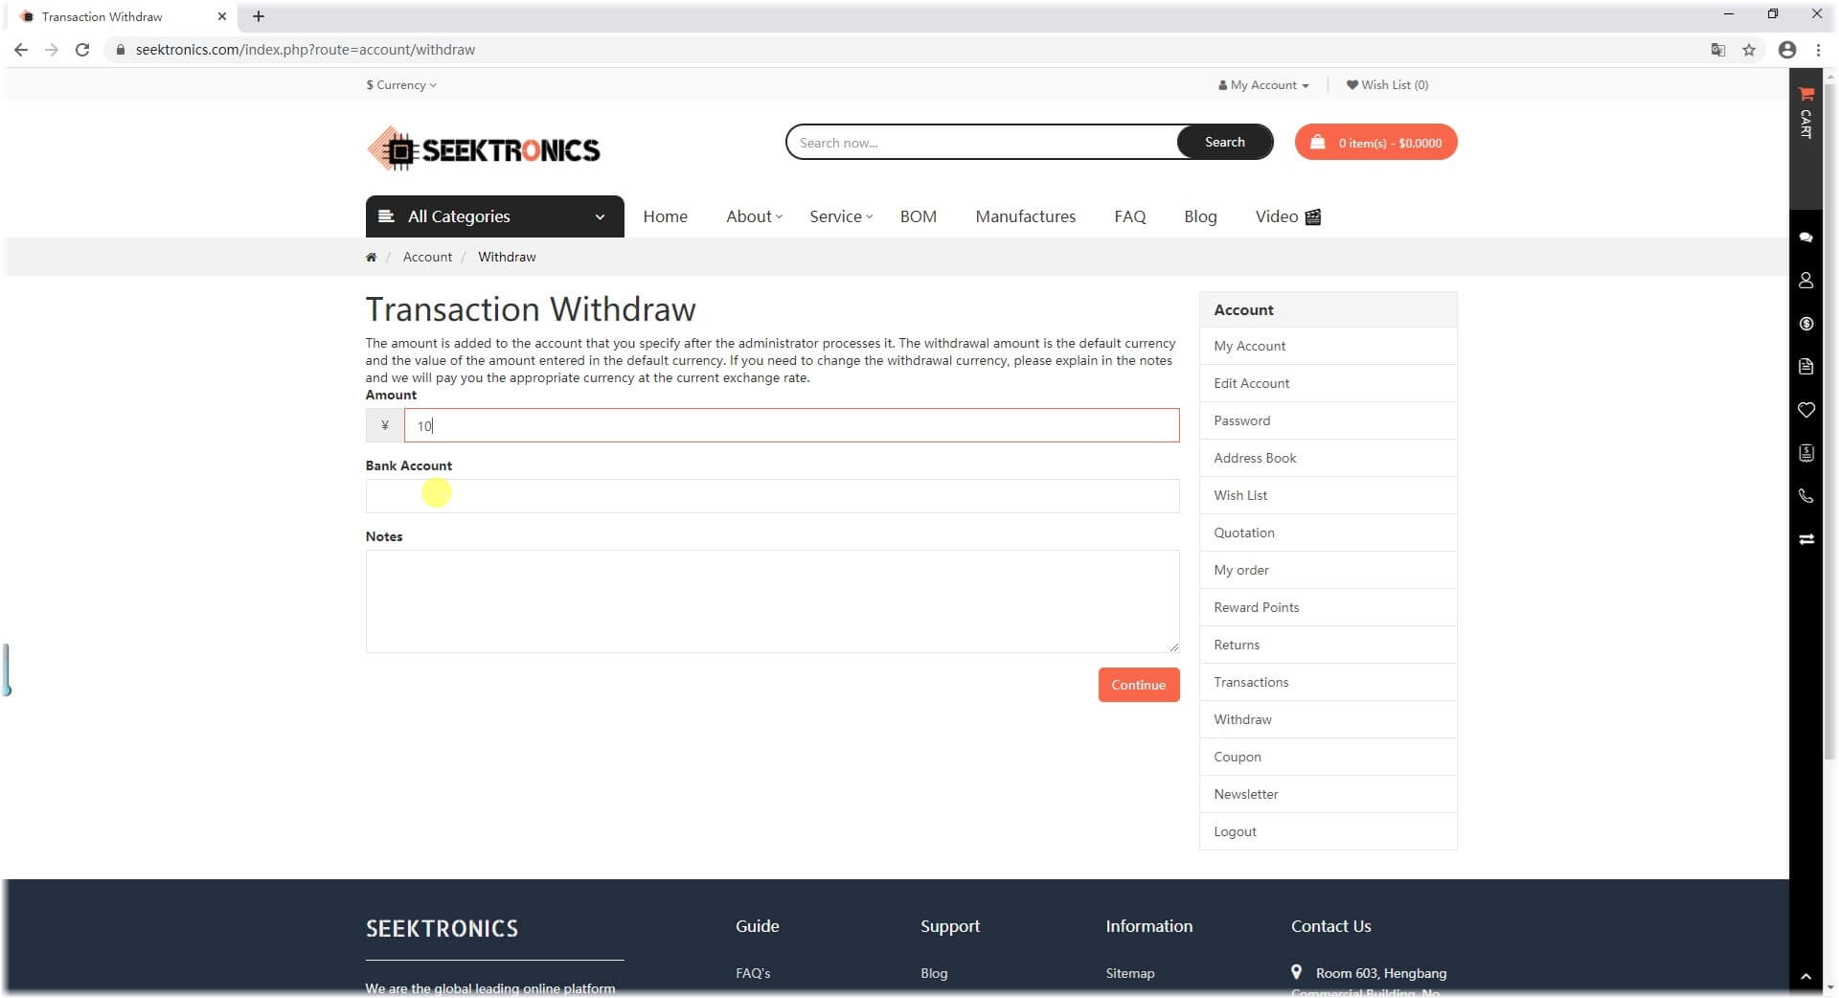Open the chat bubble sidebar icon
The height and width of the screenshot is (998, 1839).
pos(1805,237)
